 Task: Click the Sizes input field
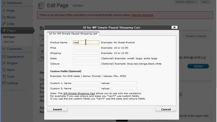click(x=86, y=58)
